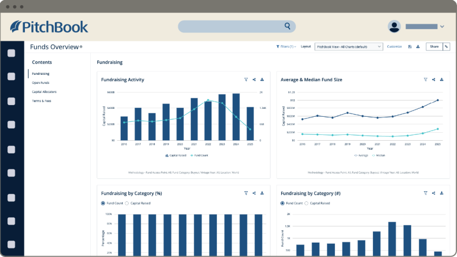Expand the account menu chevron
The image size is (457, 257).
point(442,27)
